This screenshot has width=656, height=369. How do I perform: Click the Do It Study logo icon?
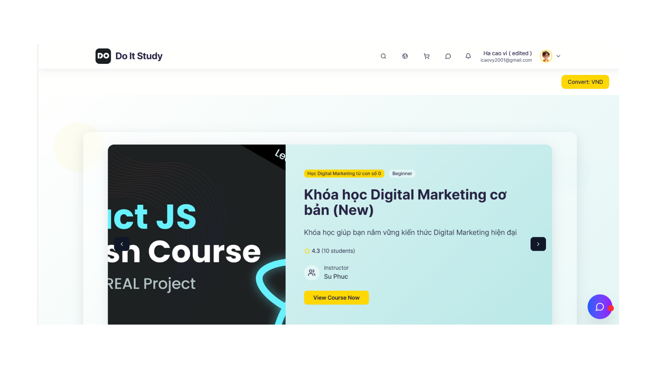click(103, 56)
